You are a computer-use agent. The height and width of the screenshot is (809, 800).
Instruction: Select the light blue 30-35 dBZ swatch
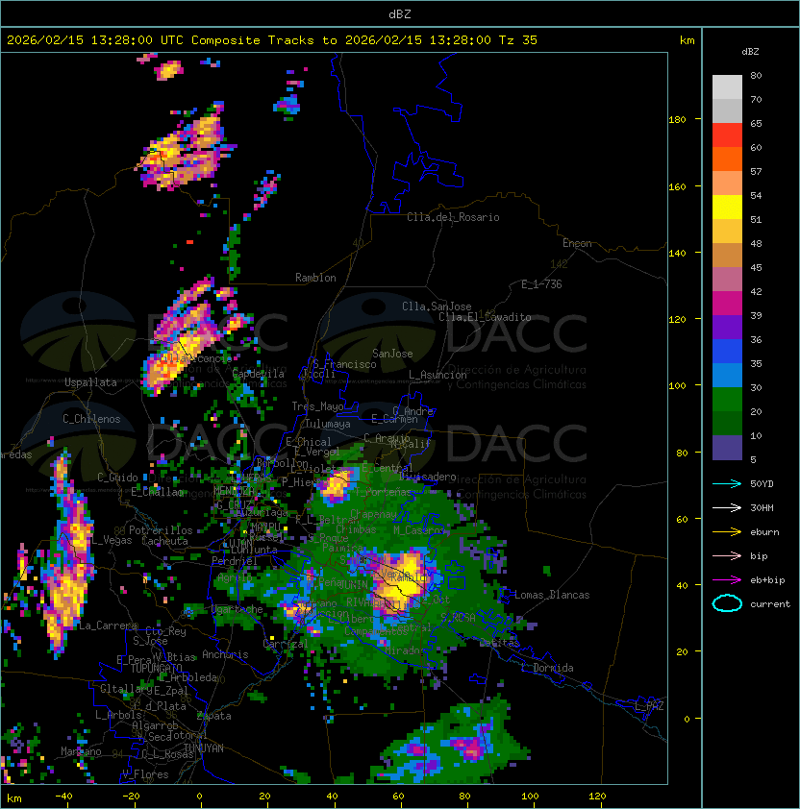[x=727, y=375]
